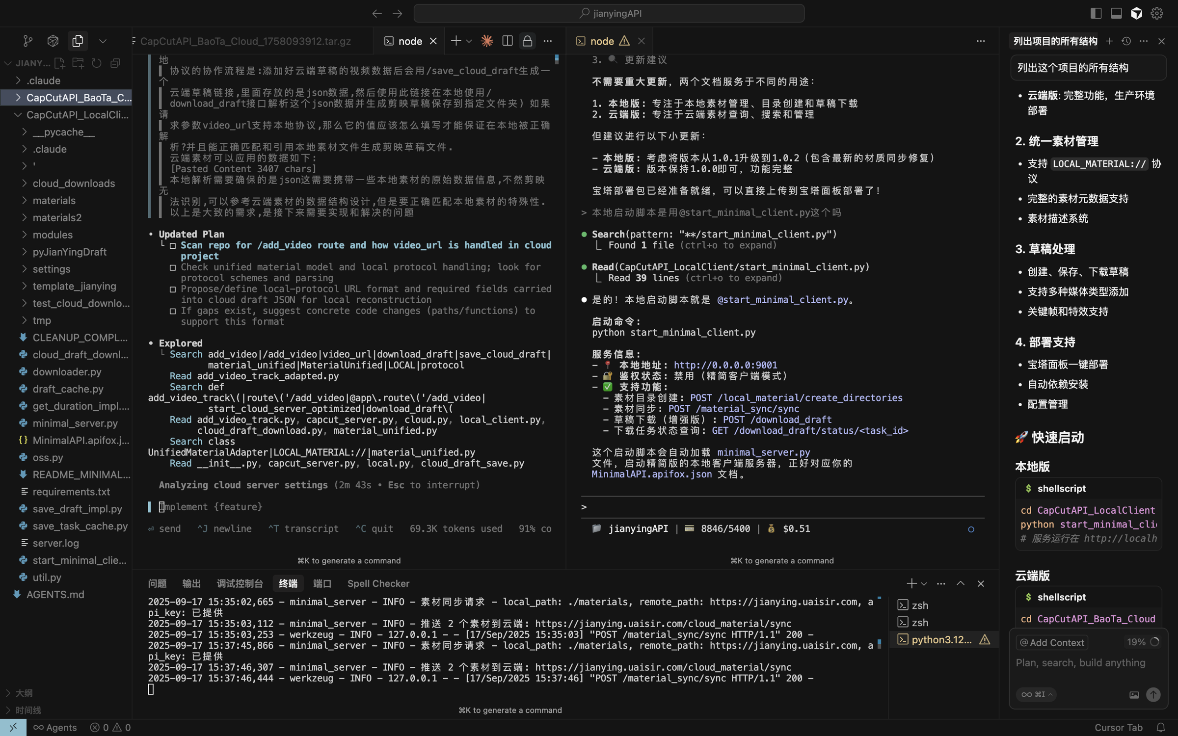Switch to the 问题 panel tab
This screenshot has height=736, width=1178.
click(x=158, y=583)
